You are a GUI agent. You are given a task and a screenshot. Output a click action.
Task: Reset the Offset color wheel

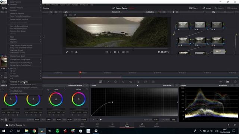(87, 89)
